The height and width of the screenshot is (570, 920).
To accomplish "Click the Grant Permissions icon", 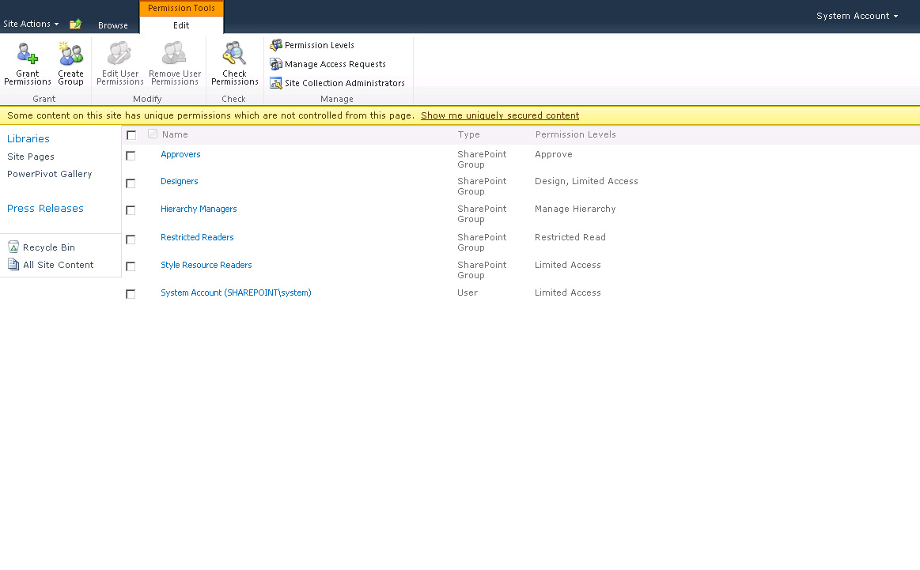I will click(x=28, y=54).
